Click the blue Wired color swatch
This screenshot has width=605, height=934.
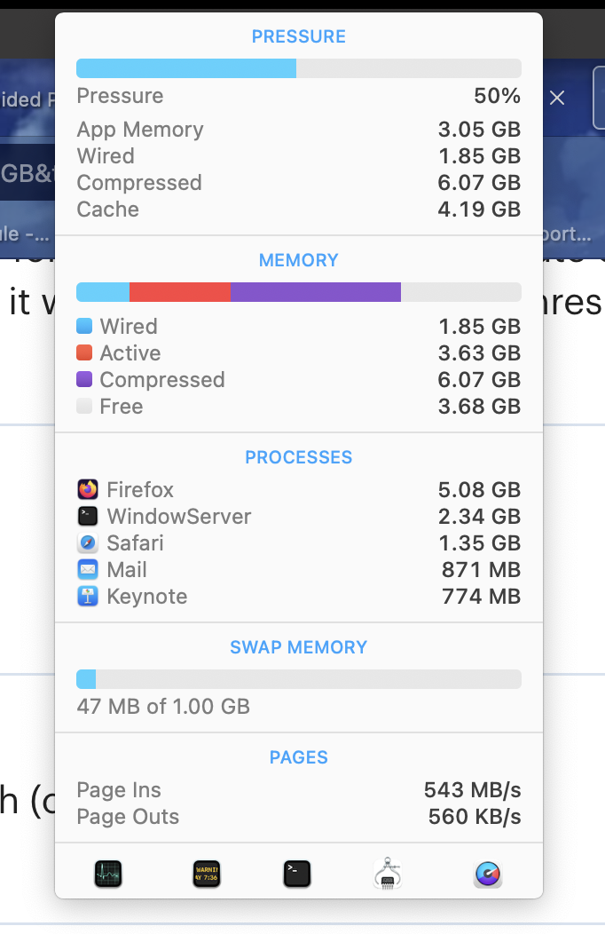[85, 327]
